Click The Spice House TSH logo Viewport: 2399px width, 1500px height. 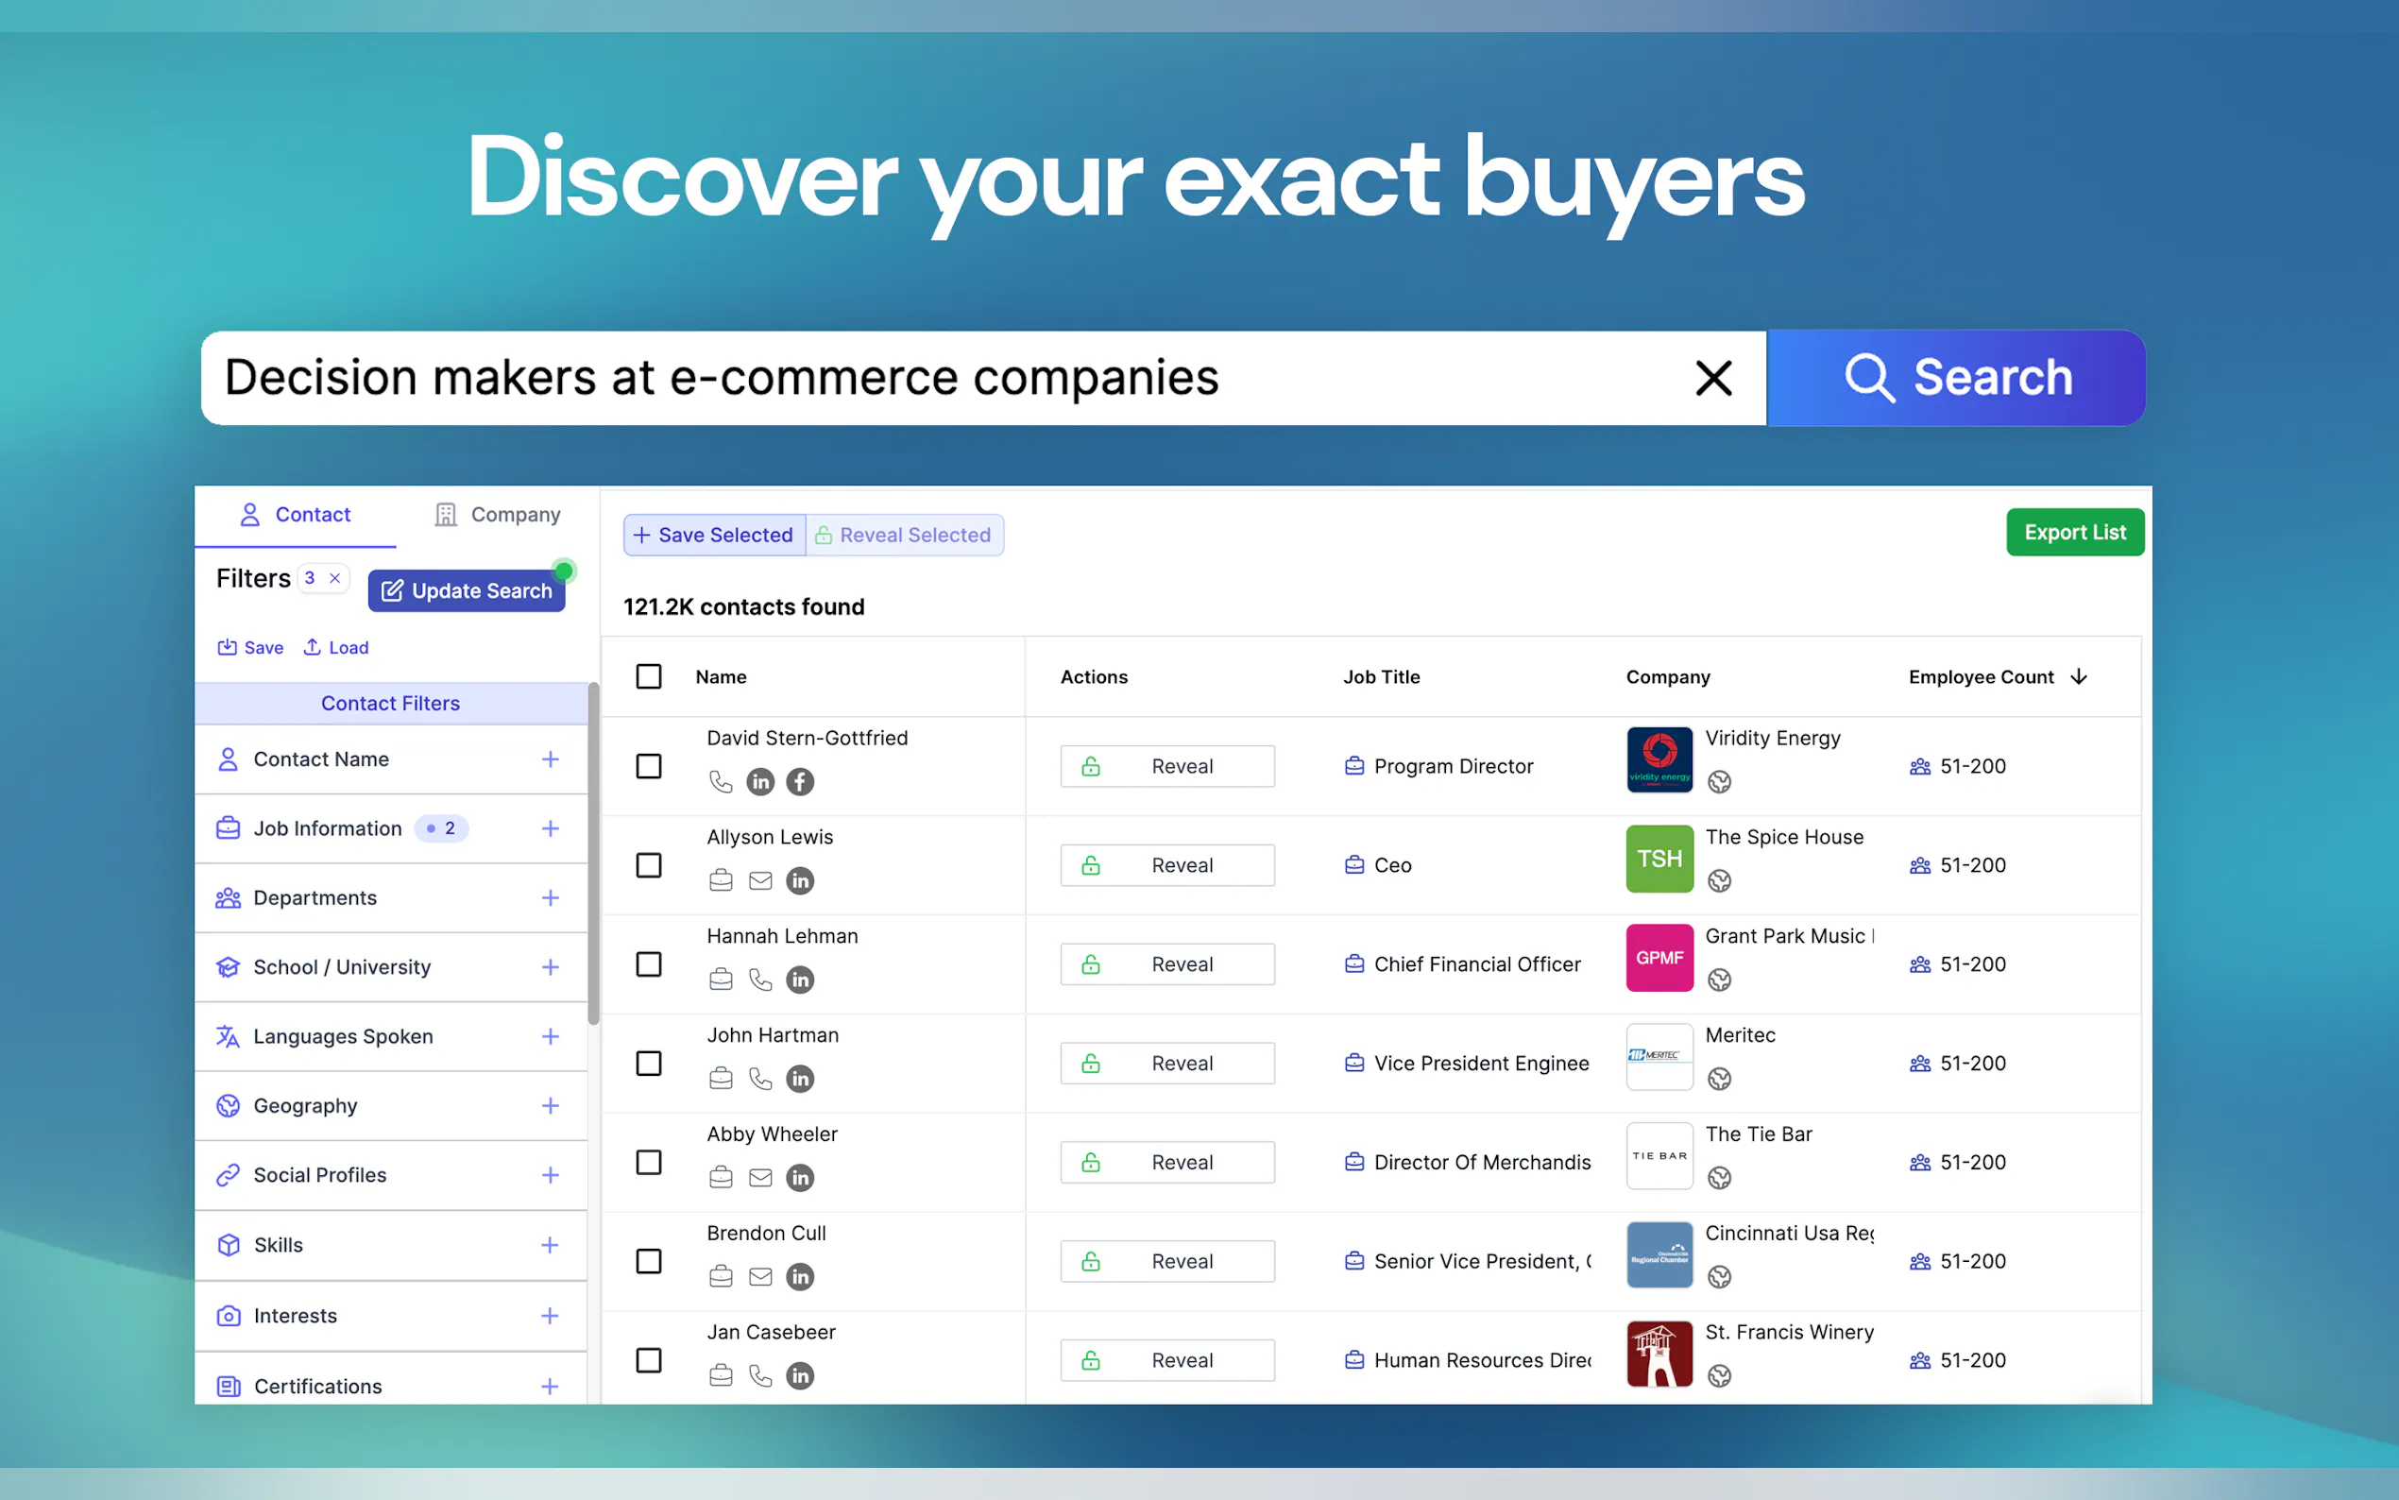1659,860
